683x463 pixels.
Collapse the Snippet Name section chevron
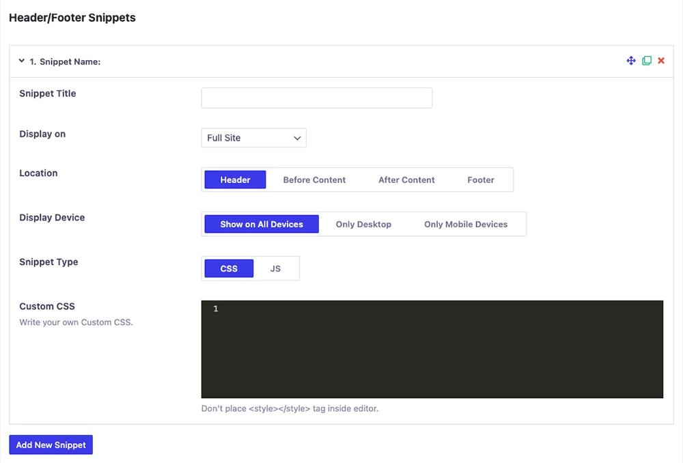click(21, 61)
